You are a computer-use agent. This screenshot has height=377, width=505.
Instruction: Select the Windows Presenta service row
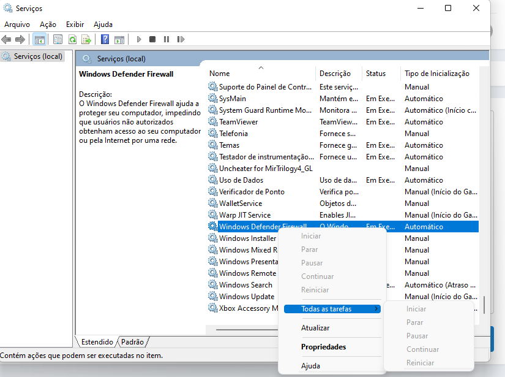[243, 262]
